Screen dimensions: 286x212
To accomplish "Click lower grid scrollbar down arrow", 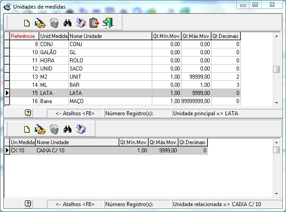I will (277, 193).
